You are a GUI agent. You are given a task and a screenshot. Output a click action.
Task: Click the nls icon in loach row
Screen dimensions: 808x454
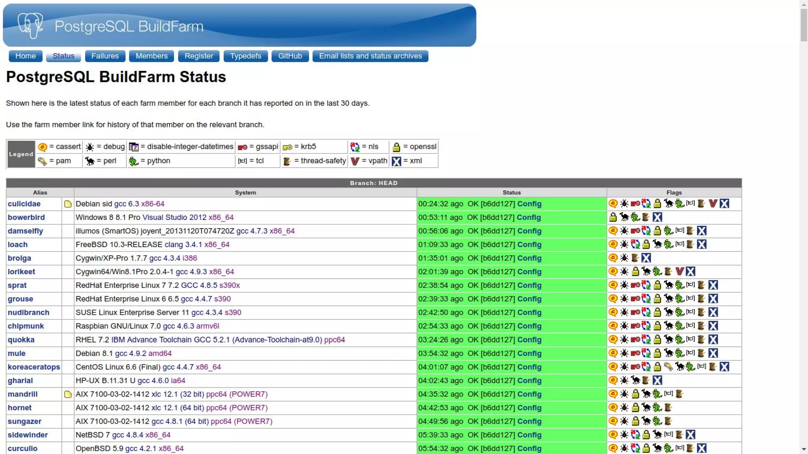[635, 245]
